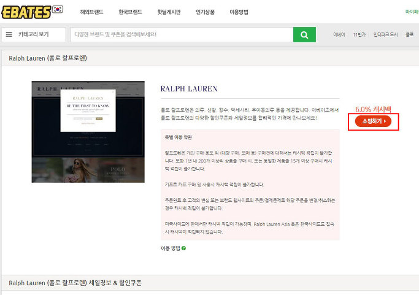The height and width of the screenshot is (295, 419).
Task: Click the 특별 이용 약관 heading
Action: pyautogui.click(x=179, y=137)
